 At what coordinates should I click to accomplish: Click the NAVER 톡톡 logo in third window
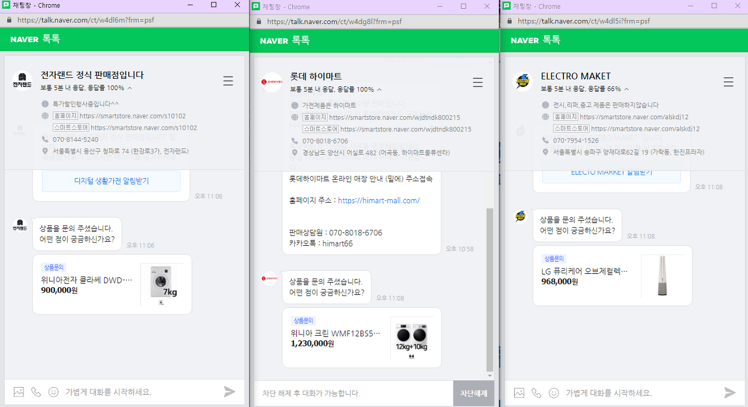[x=535, y=40]
